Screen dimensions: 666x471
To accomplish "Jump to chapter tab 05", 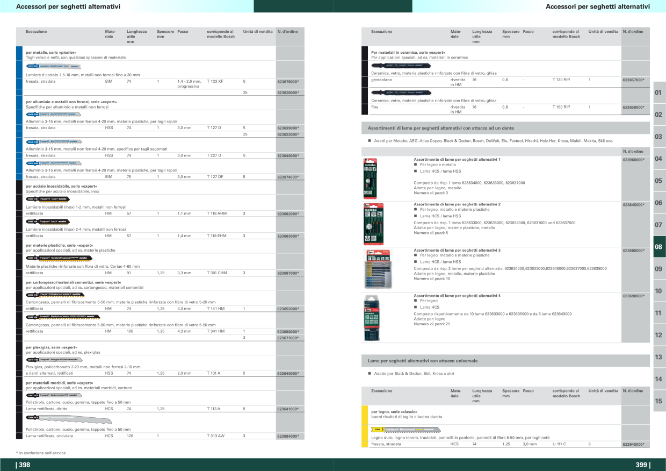I will [659, 181].
